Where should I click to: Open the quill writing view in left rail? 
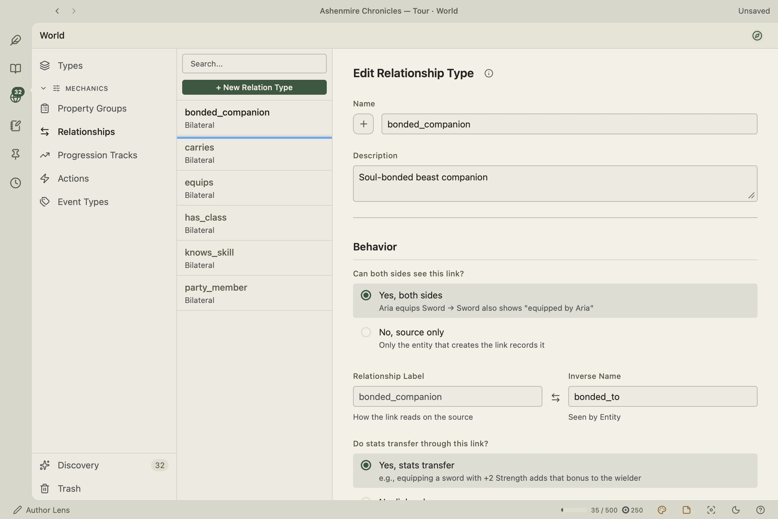16,40
